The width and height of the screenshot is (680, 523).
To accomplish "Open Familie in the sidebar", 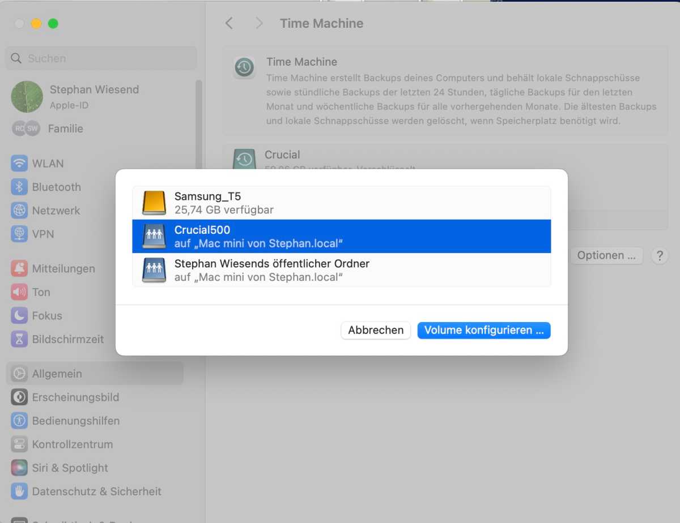I will tap(66, 128).
